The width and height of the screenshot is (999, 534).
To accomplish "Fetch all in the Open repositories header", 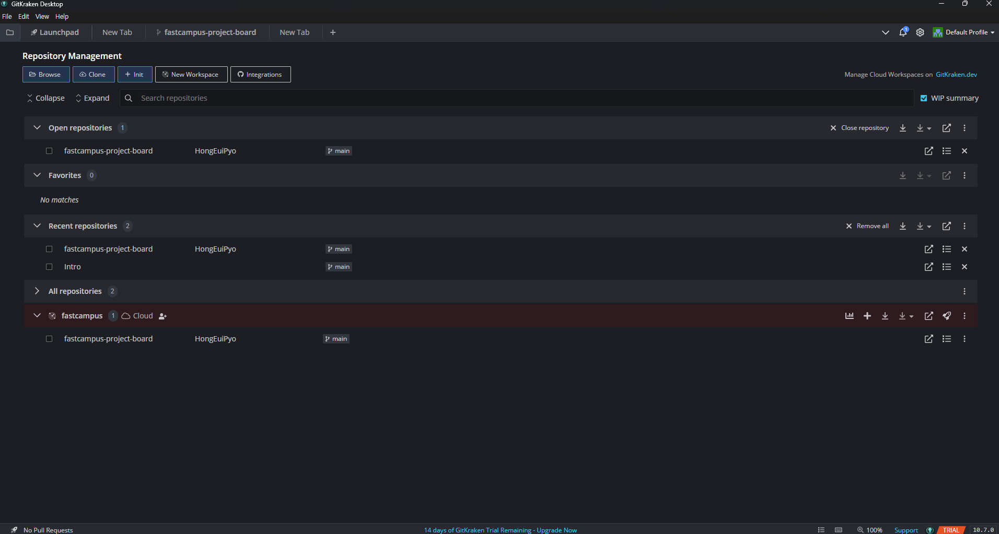I will click(x=903, y=128).
